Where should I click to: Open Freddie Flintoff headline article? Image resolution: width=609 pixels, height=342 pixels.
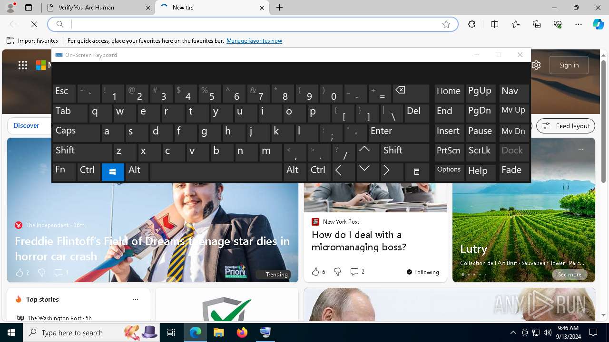pos(152,248)
